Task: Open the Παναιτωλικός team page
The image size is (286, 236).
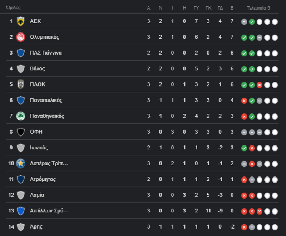Action: click(x=46, y=100)
